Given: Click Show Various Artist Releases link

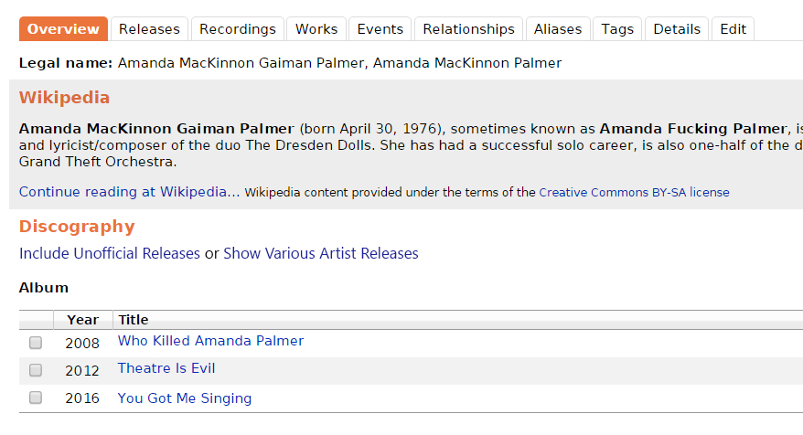Looking at the screenshot, I should tap(321, 253).
